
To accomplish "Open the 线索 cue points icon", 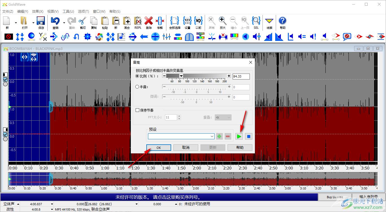I will click(x=270, y=21).
